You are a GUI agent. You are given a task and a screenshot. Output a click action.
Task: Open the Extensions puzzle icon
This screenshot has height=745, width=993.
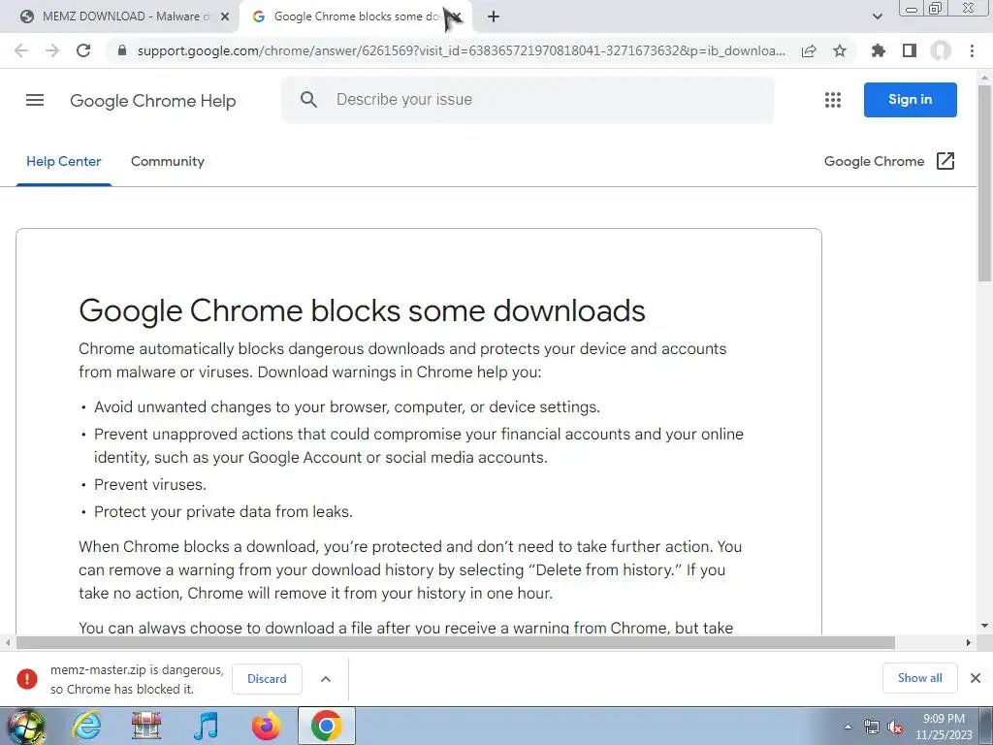click(x=879, y=50)
